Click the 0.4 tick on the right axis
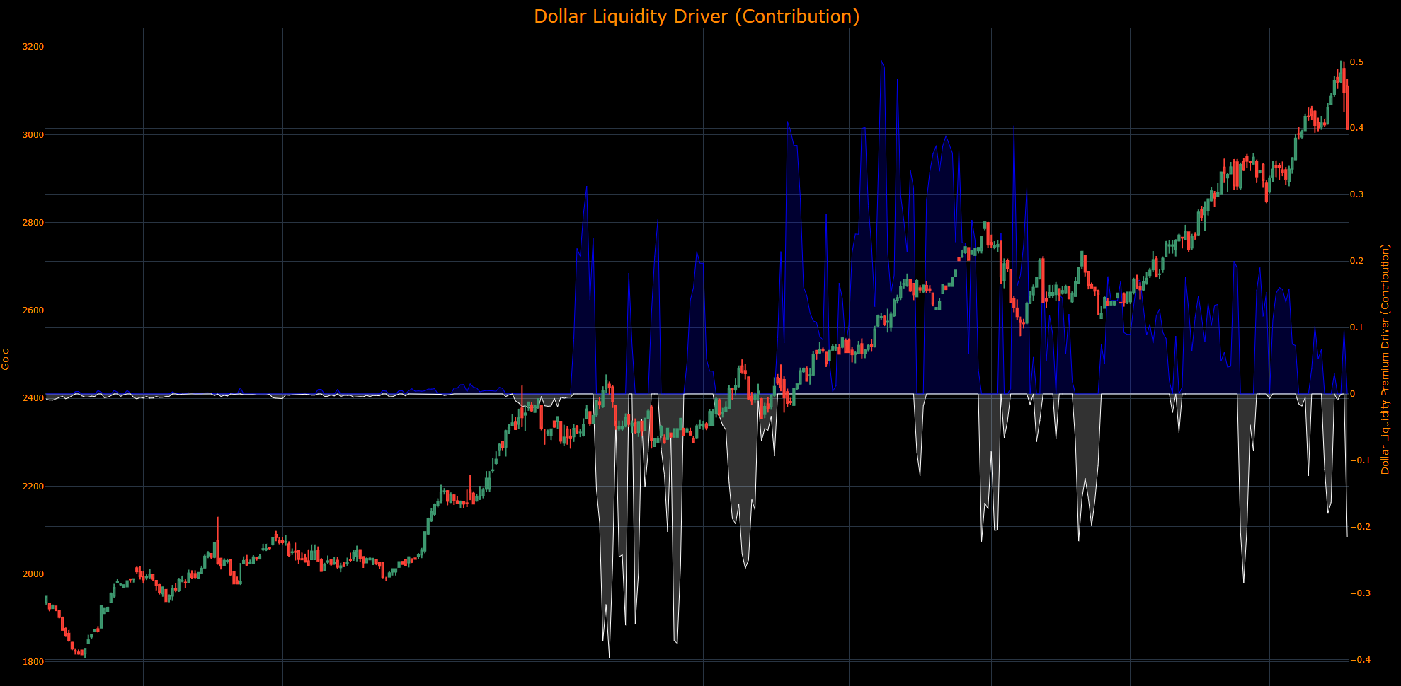This screenshot has width=1401, height=686. coord(1356,128)
